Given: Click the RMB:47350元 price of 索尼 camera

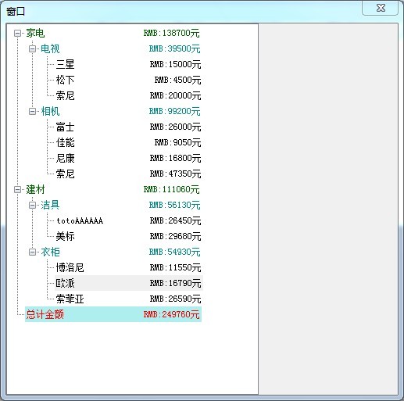Looking at the screenshot, I should click(x=175, y=174).
